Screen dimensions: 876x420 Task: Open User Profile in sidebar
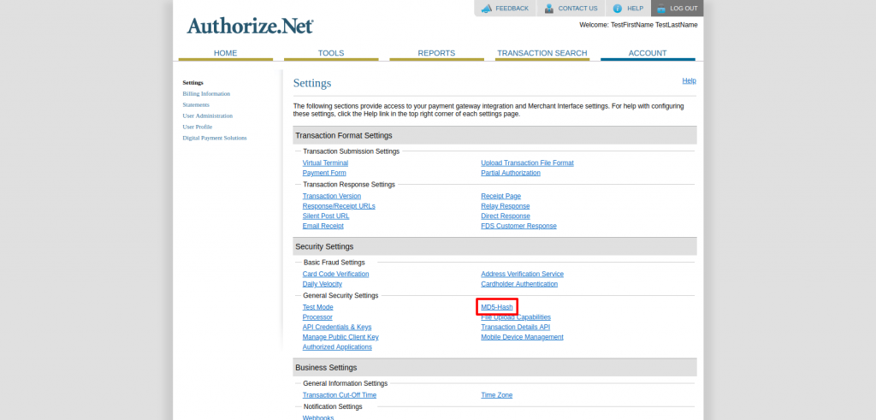[x=198, y=127]
